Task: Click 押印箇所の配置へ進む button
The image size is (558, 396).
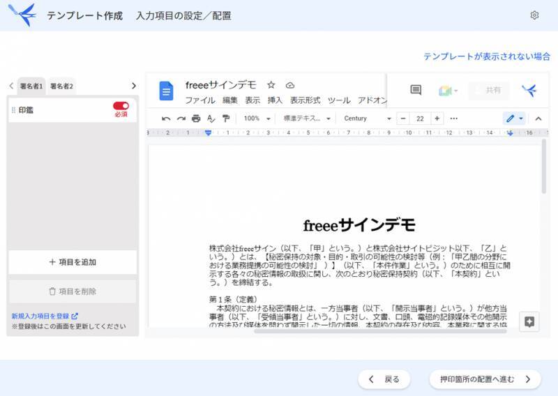Action: [485, 379]
